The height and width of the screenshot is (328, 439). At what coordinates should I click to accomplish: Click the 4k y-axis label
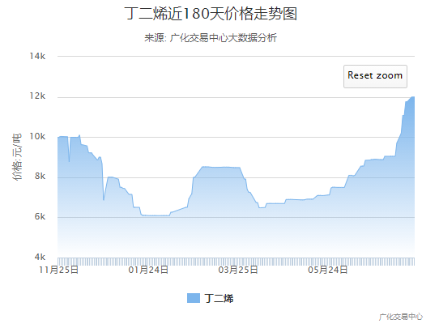[x=40, y=257]
